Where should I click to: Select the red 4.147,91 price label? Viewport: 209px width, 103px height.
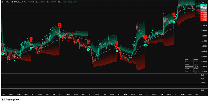204,18
